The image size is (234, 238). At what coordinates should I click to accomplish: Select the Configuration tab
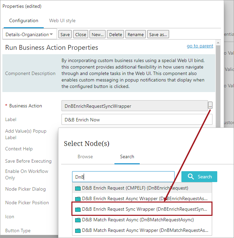coord(24,20)
